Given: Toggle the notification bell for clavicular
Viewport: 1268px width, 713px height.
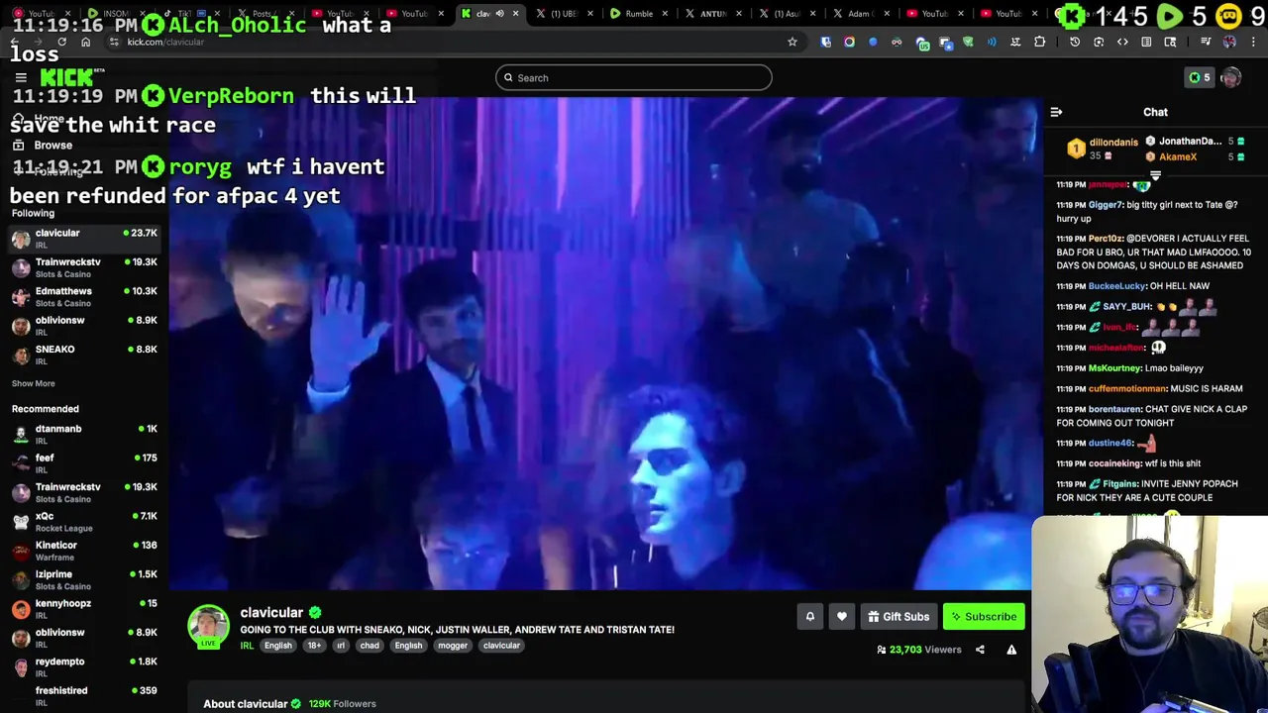Looking at the screenshot, I should tap(809, 616).
